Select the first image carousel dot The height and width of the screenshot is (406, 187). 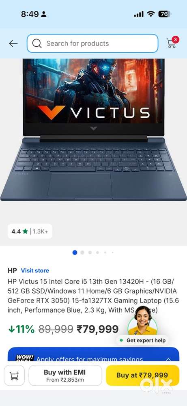click(x=75, y=253)
